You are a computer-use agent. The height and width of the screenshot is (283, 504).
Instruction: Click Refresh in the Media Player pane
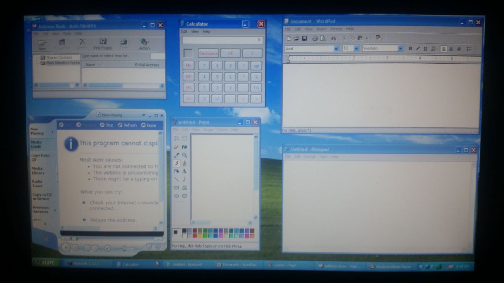(127, 125)
